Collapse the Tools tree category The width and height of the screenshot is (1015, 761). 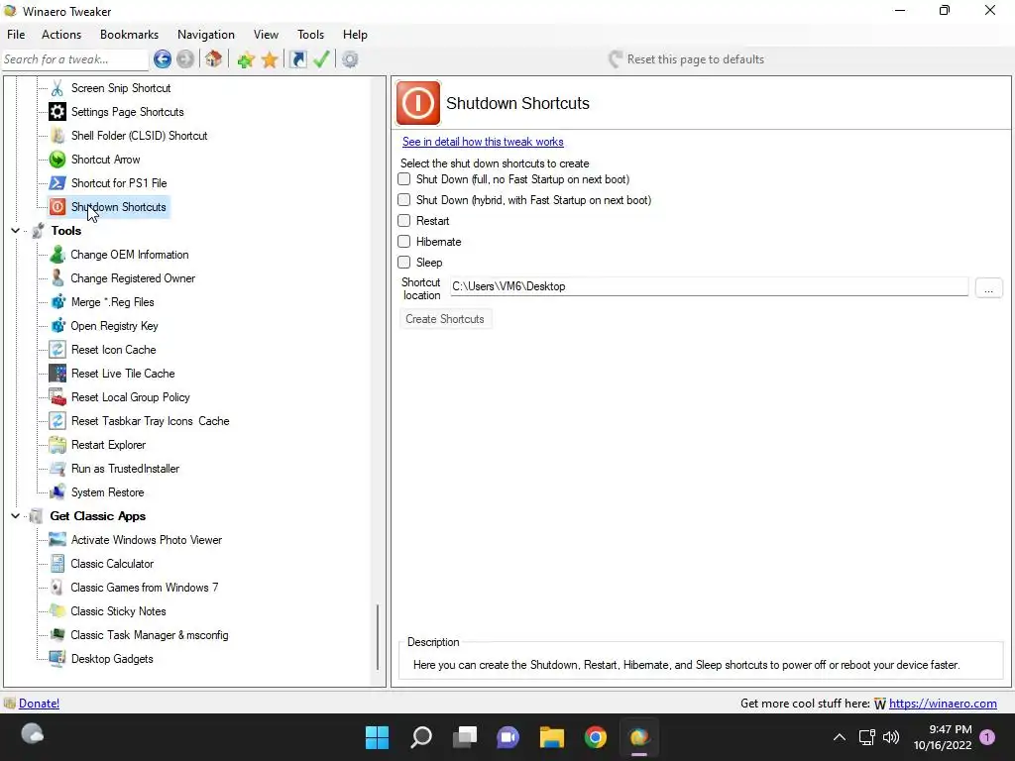coord(16,230)
